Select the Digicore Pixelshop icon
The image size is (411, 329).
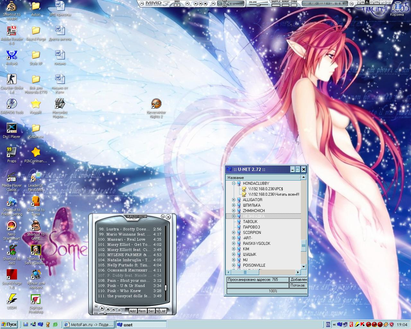(x=36, y=303)
